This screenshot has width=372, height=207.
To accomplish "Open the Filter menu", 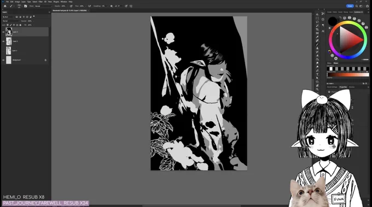I will pyautogui.click(x=40, y=2).
